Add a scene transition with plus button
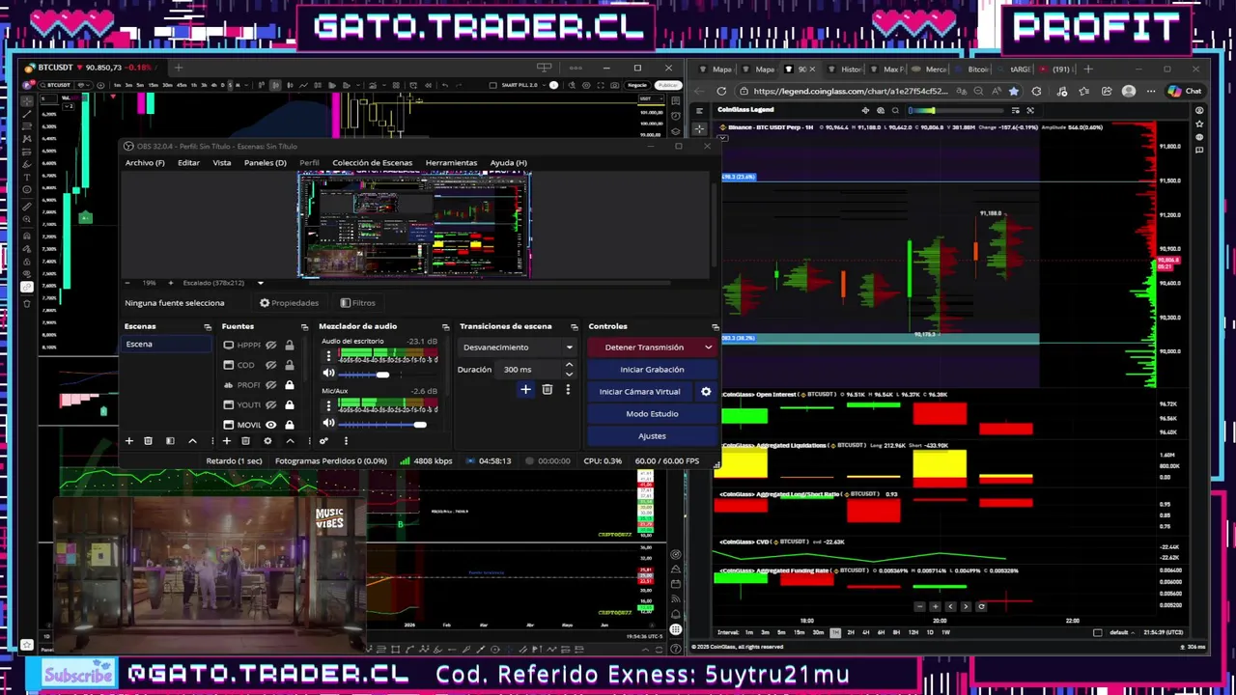The image size is (1236, 695). (x=525, y=390)
